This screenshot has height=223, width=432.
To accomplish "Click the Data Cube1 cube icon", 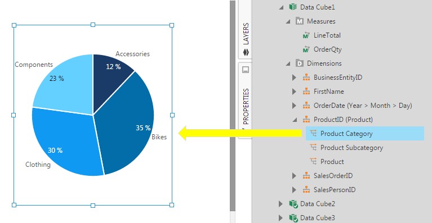I will pos(292,7).
